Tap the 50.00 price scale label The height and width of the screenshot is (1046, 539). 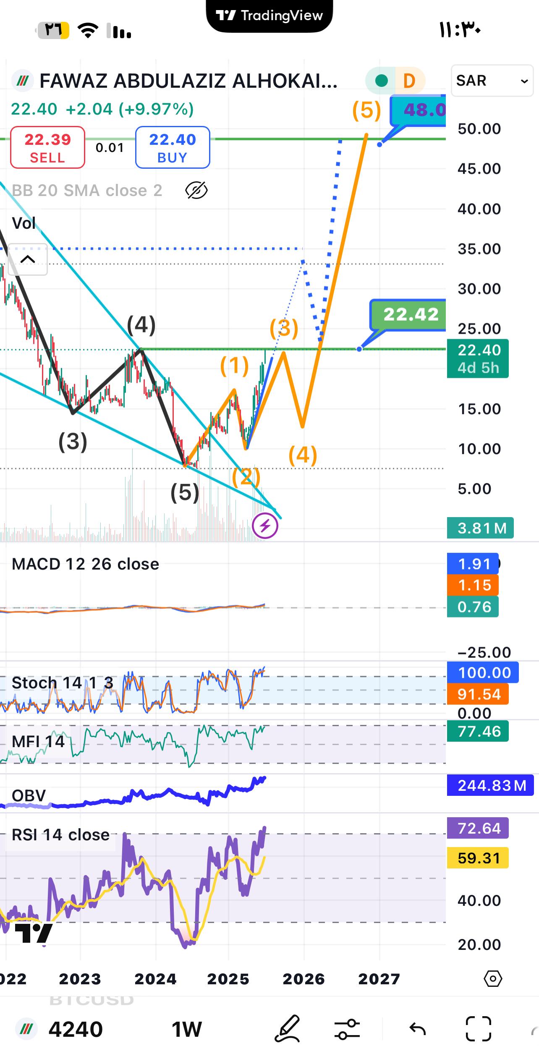[479, 128]
